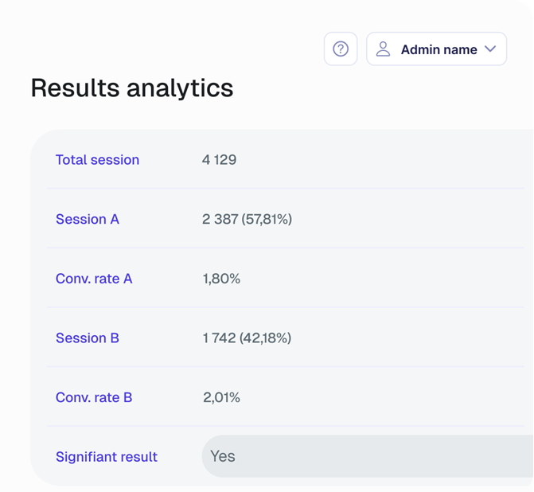
Task: Select the Total session label
Action: click(97, 160)
